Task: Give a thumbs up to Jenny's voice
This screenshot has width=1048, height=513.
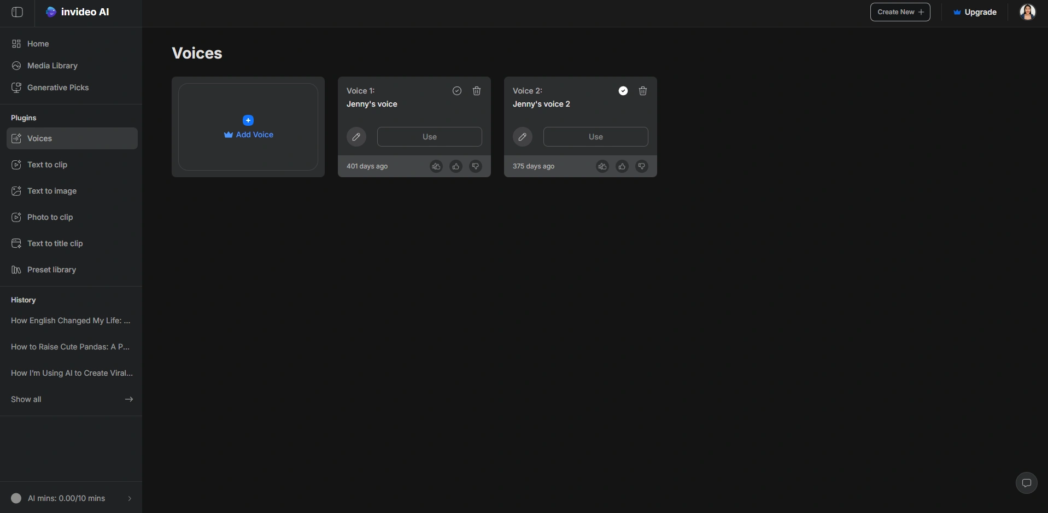Action: pyautogui.click(x=456, y=166)
